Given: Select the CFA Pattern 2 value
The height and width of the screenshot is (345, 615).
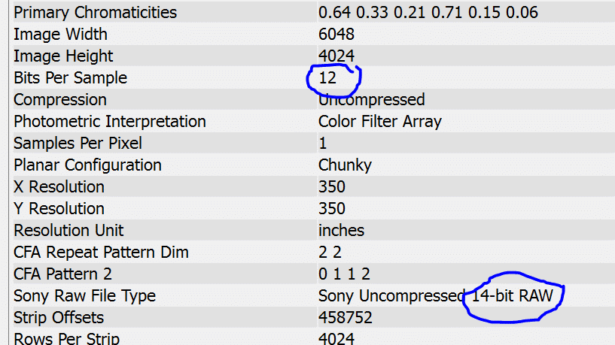Looking at the screenshot, I should (344, 274).
